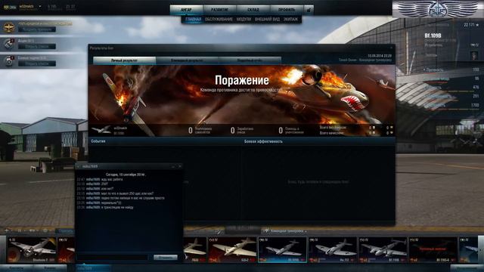Open the Экипаж submenu
484x272 pixels.
290,19
